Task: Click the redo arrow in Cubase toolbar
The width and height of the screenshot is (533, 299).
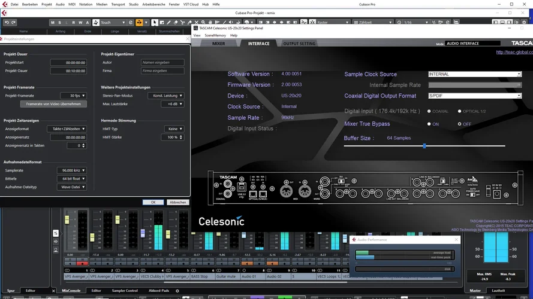Action: pos(14,22)
